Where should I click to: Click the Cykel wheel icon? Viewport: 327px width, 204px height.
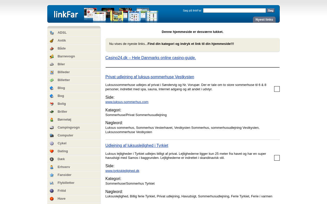[52, 143]
